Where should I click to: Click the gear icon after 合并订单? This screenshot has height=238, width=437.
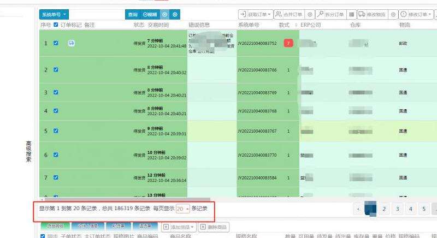pyautogui.click(x=310, y=14)
